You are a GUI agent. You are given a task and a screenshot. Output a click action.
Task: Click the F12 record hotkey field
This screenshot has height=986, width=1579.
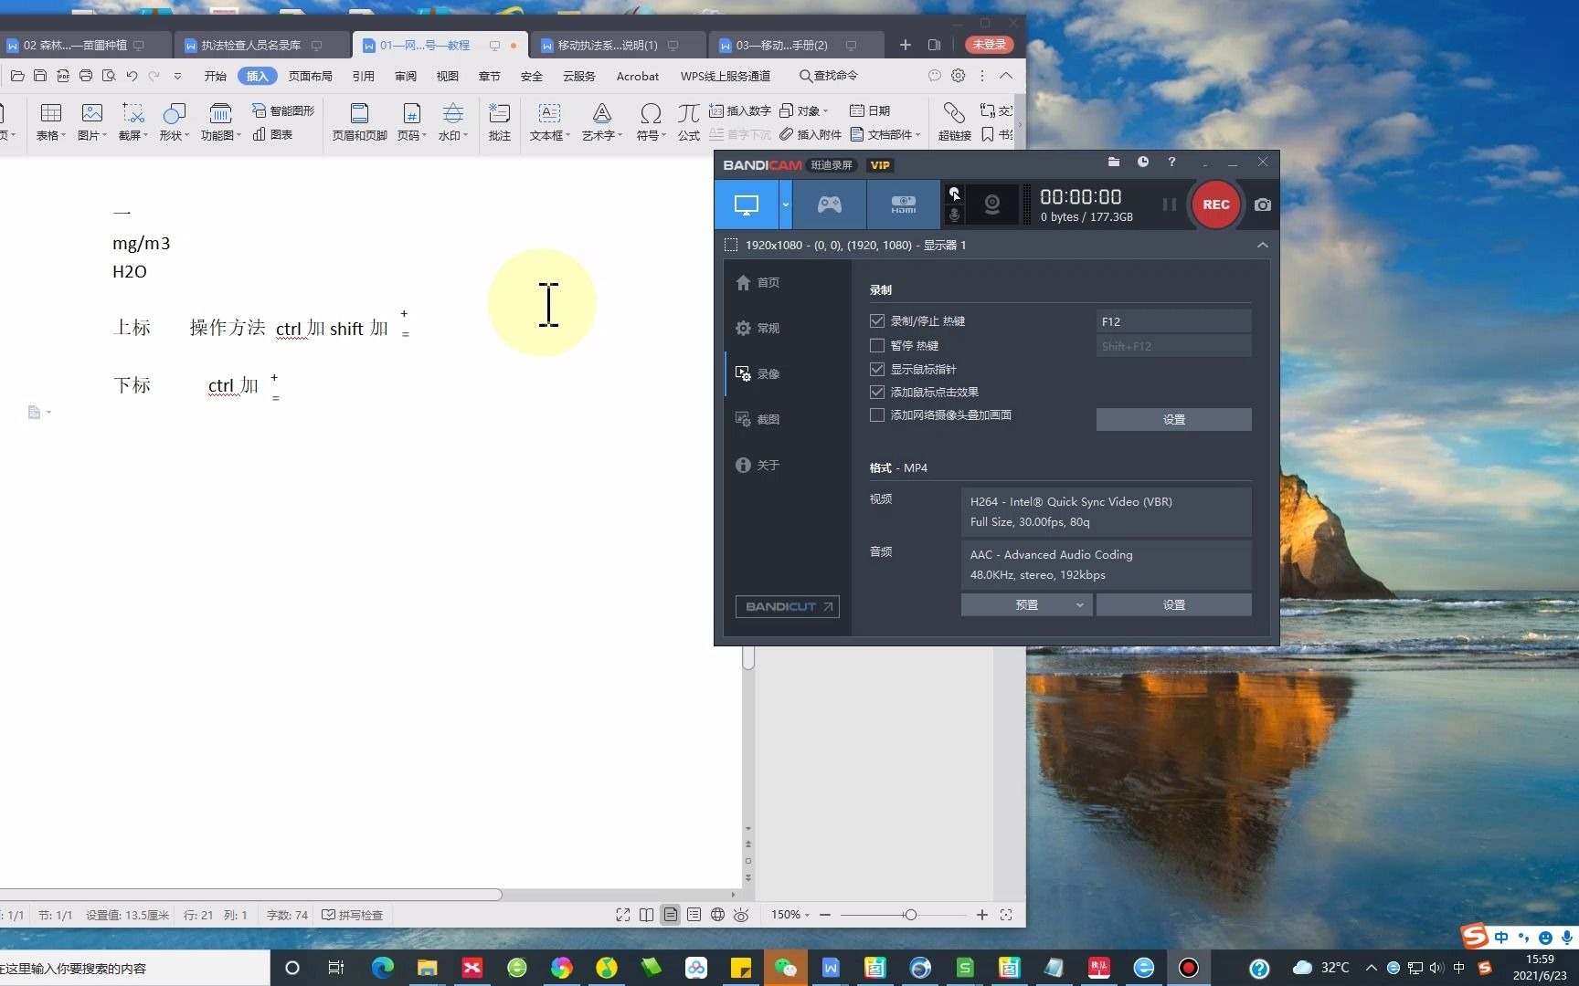pos(1173,321)
